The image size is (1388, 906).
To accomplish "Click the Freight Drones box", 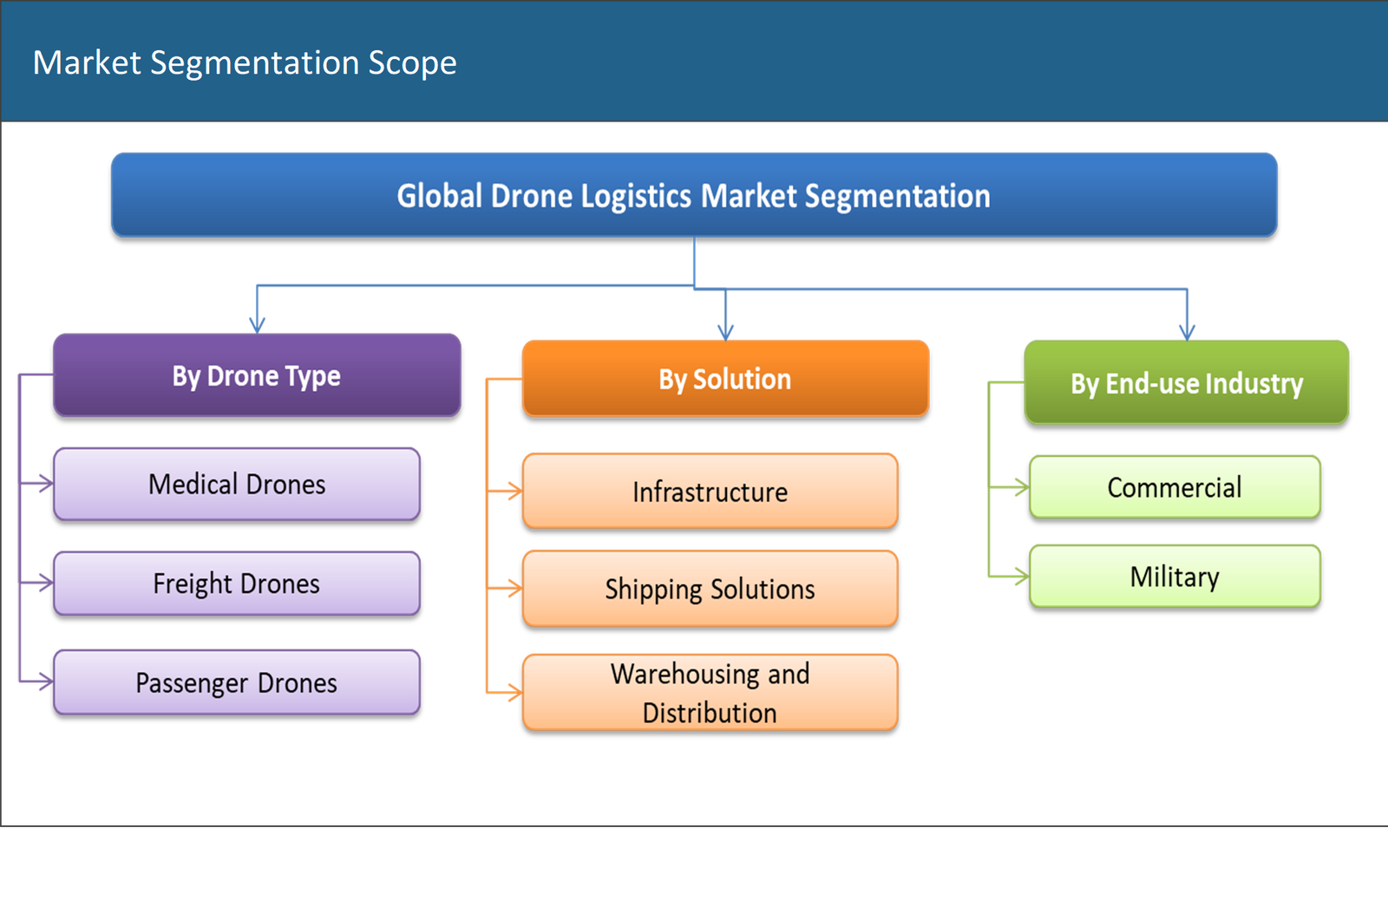I will point(236,583).
